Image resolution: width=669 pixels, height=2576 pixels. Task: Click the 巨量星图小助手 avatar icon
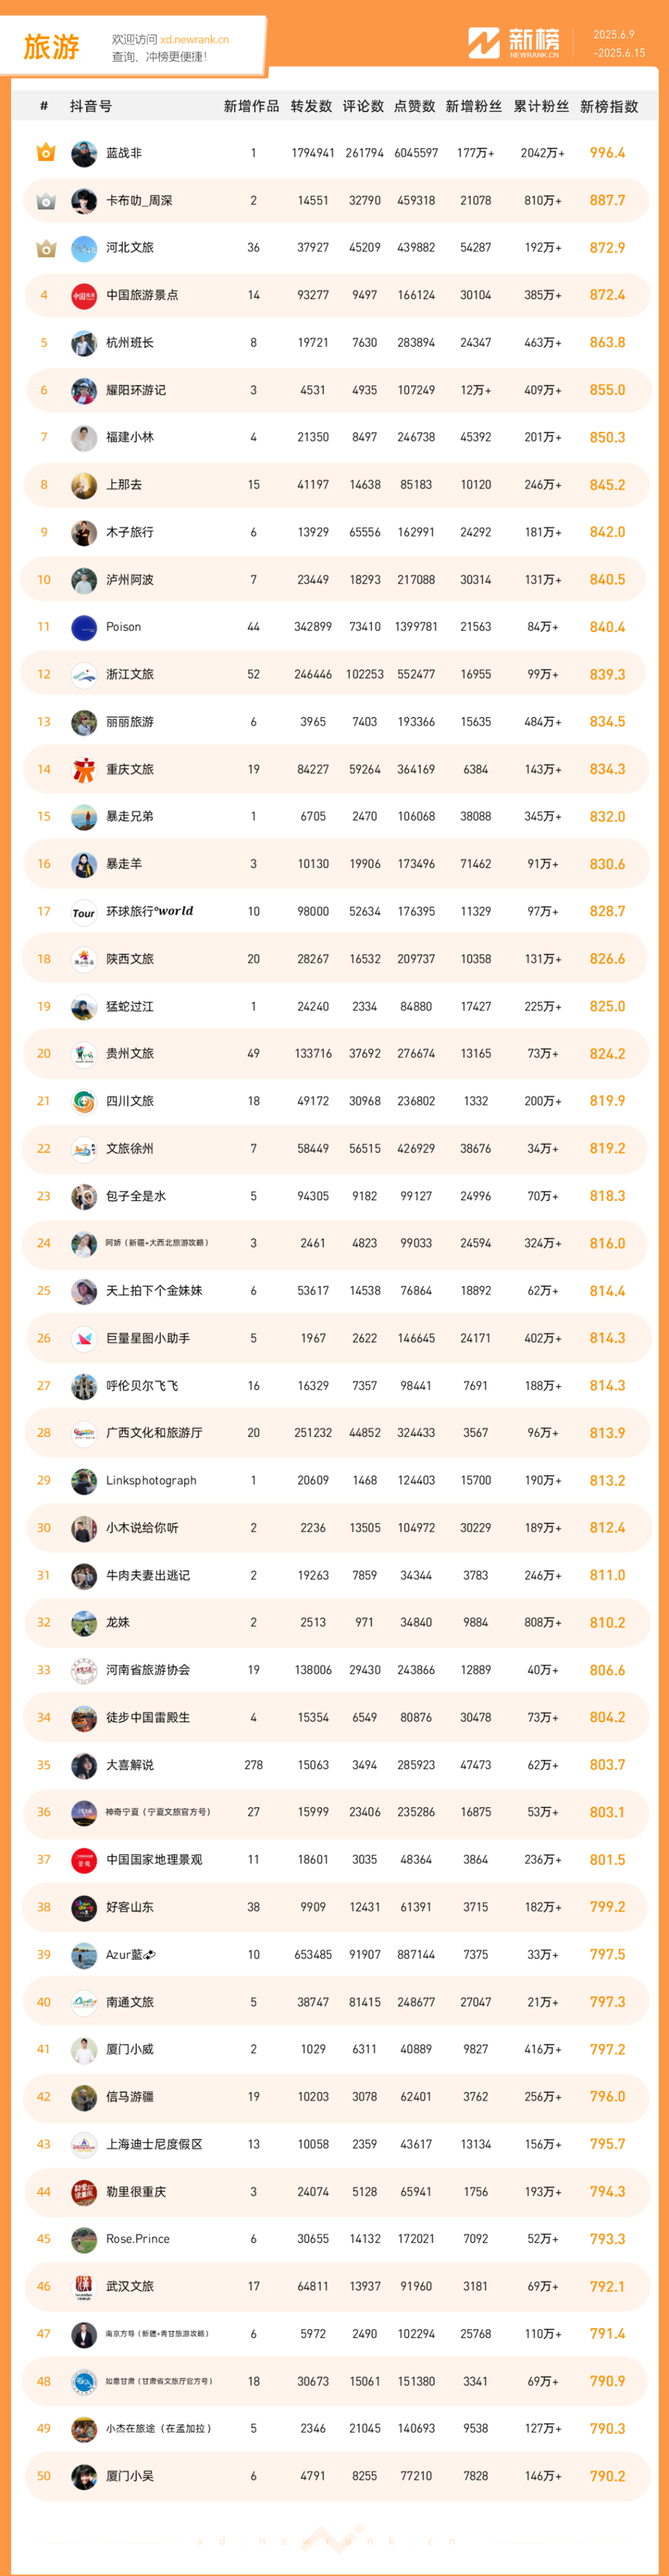point(84,1338)
